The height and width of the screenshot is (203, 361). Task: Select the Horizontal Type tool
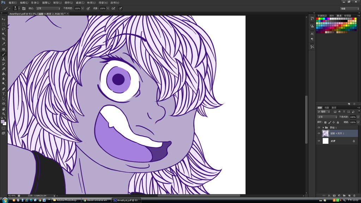click(4, 94)
